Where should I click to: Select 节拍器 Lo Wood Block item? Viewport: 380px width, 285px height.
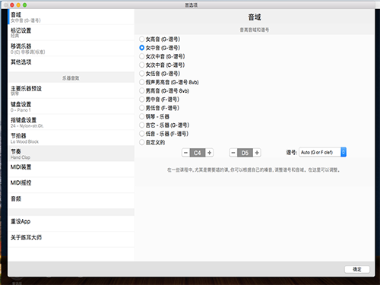[x=71, y=138]
